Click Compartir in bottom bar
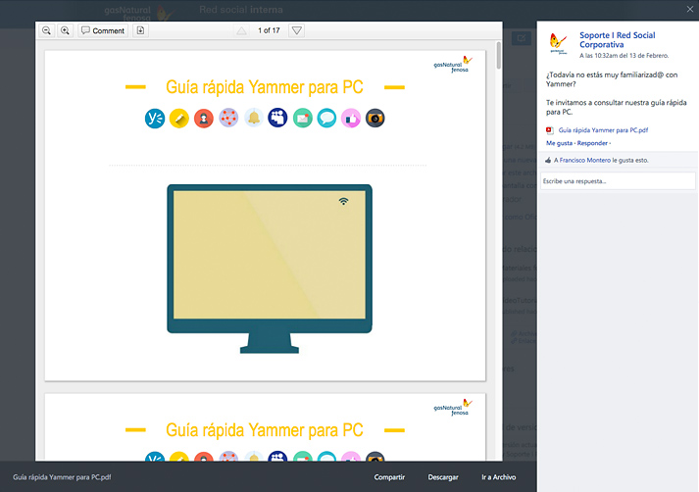 pos(389,477)
